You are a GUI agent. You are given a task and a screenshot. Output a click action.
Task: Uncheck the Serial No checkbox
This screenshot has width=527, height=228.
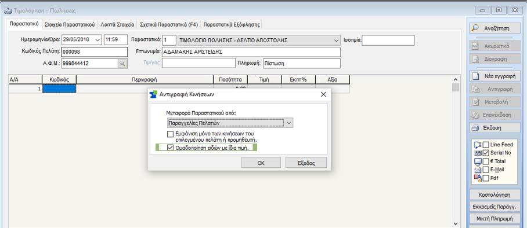tap(486, 153)
